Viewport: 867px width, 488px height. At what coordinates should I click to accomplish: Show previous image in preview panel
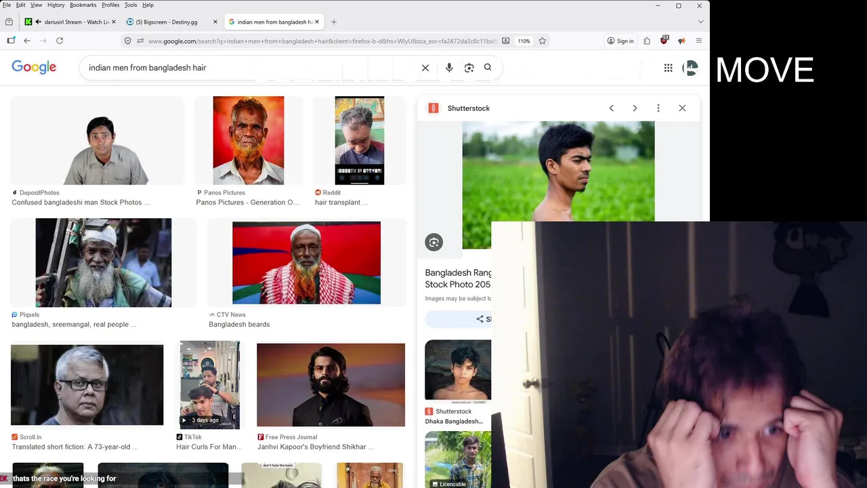(x=612, y=108)
